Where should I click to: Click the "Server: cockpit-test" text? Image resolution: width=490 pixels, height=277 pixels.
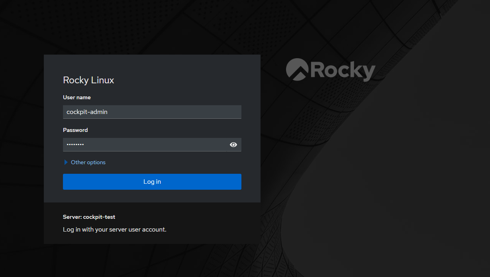click(89, 217)
